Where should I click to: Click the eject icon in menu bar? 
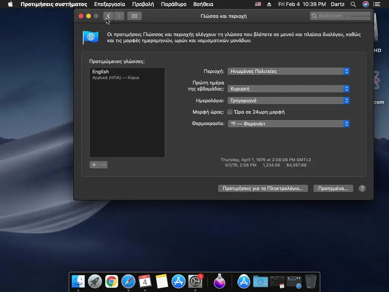[269, 4]
